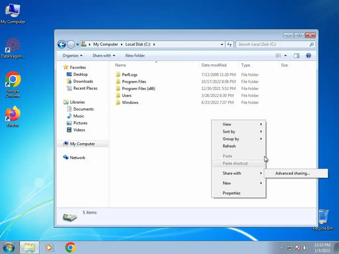Open Google Chrome from the taskbar
Image resolution: width=339 pixels, height=254 pixels.
pos(70,247)
